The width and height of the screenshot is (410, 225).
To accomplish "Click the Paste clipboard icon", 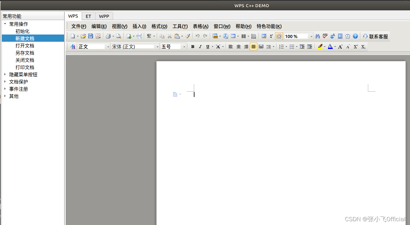I will 177,36.
